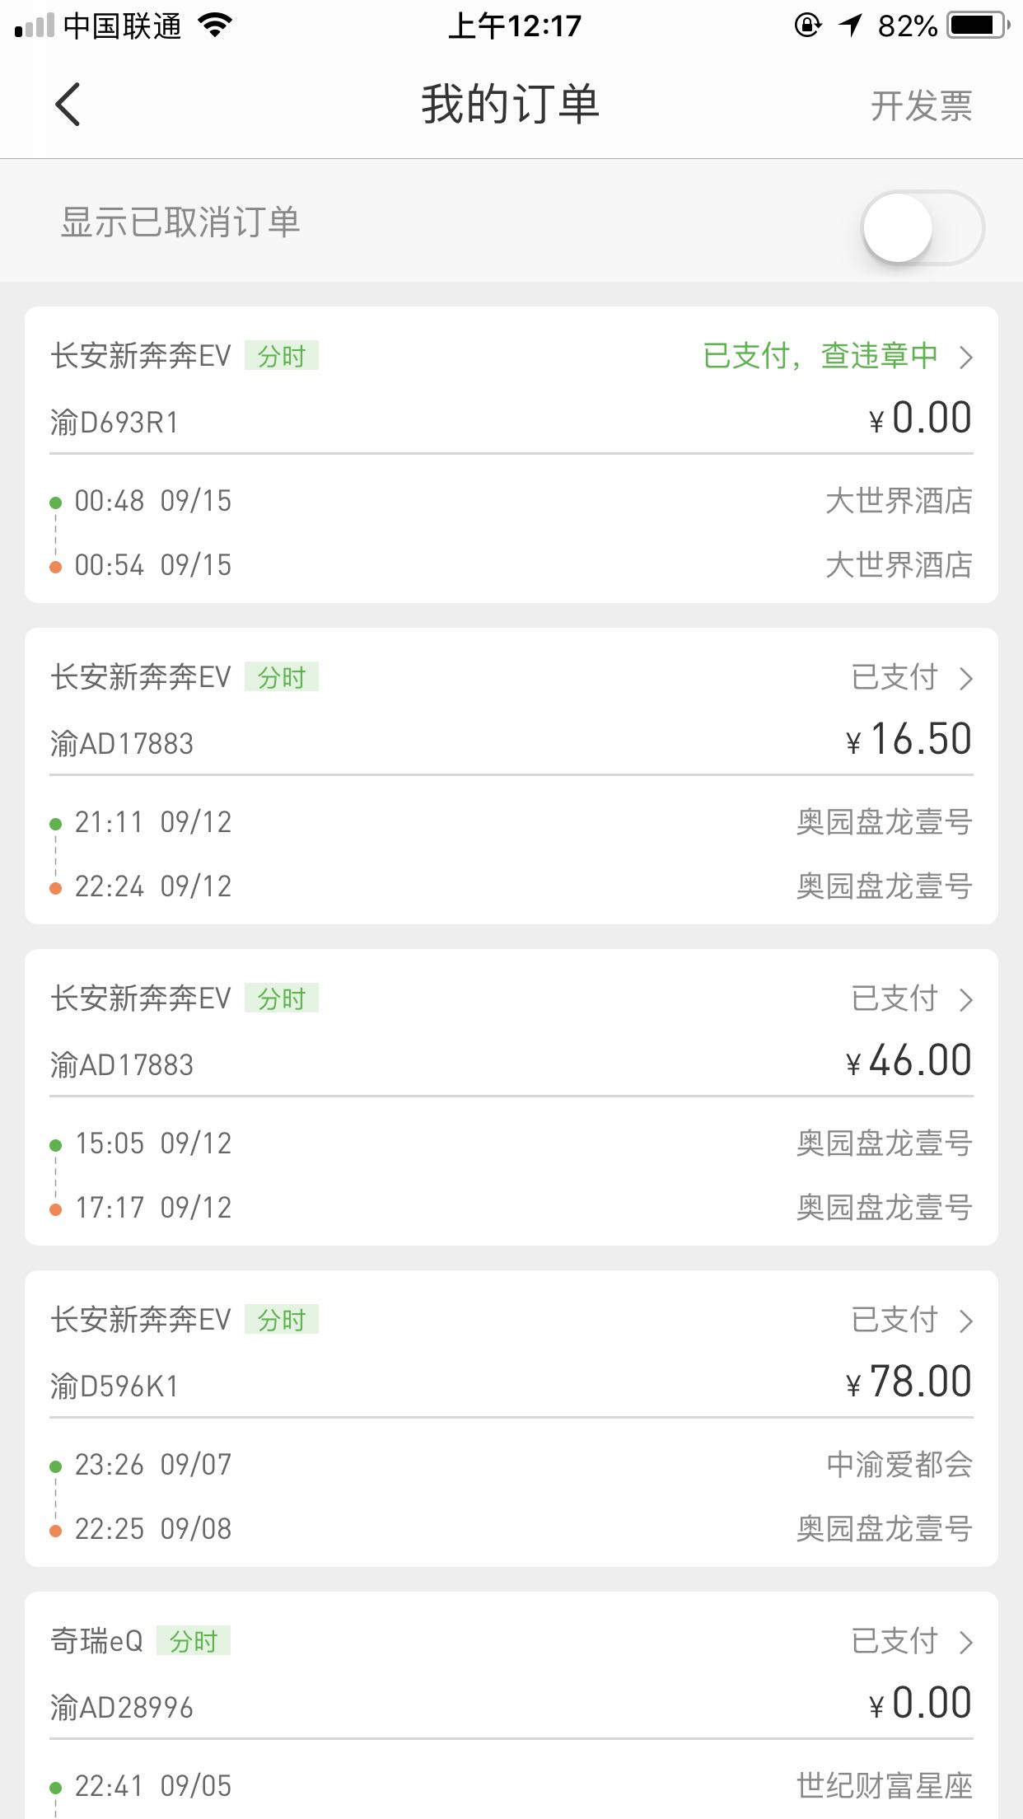Open the ¥16.50 order detail chevron

(966, 678)
